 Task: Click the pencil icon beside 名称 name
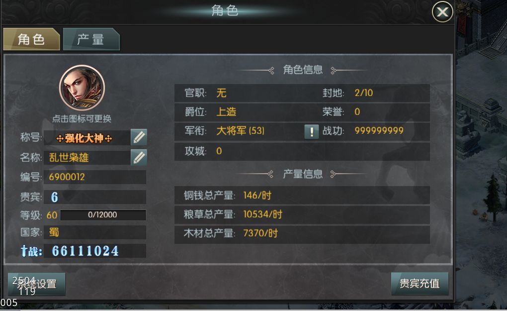139,157
